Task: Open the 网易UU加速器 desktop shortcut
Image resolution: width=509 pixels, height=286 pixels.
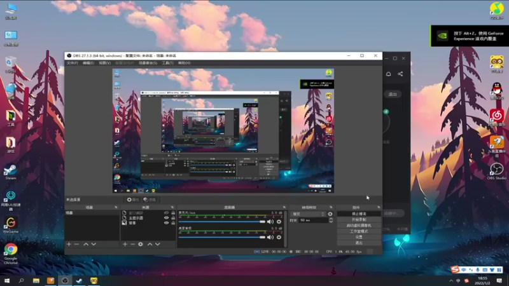Action: point(10,200)
